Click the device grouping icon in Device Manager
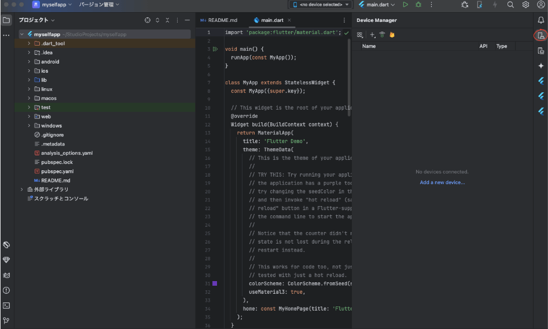 [x=359, y=35]
